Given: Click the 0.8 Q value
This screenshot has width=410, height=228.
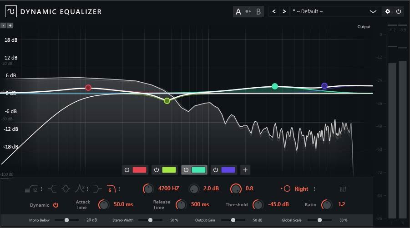Looking at the screenshot, I should tap(249, 188).
